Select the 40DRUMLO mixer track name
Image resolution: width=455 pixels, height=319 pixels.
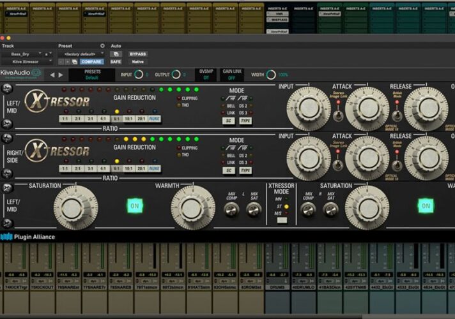coord(304,287)
